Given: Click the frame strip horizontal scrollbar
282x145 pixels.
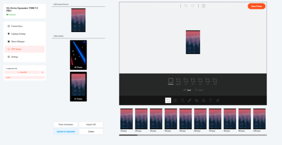Looking at the screenshot, I should pyautogui.click(x=128, y=135).
